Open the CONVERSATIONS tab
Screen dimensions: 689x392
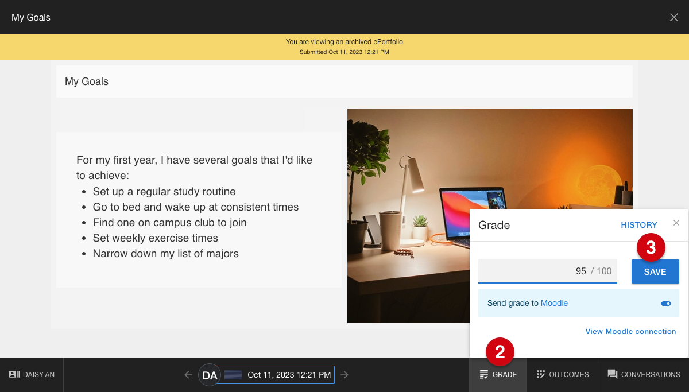(644, 375)
